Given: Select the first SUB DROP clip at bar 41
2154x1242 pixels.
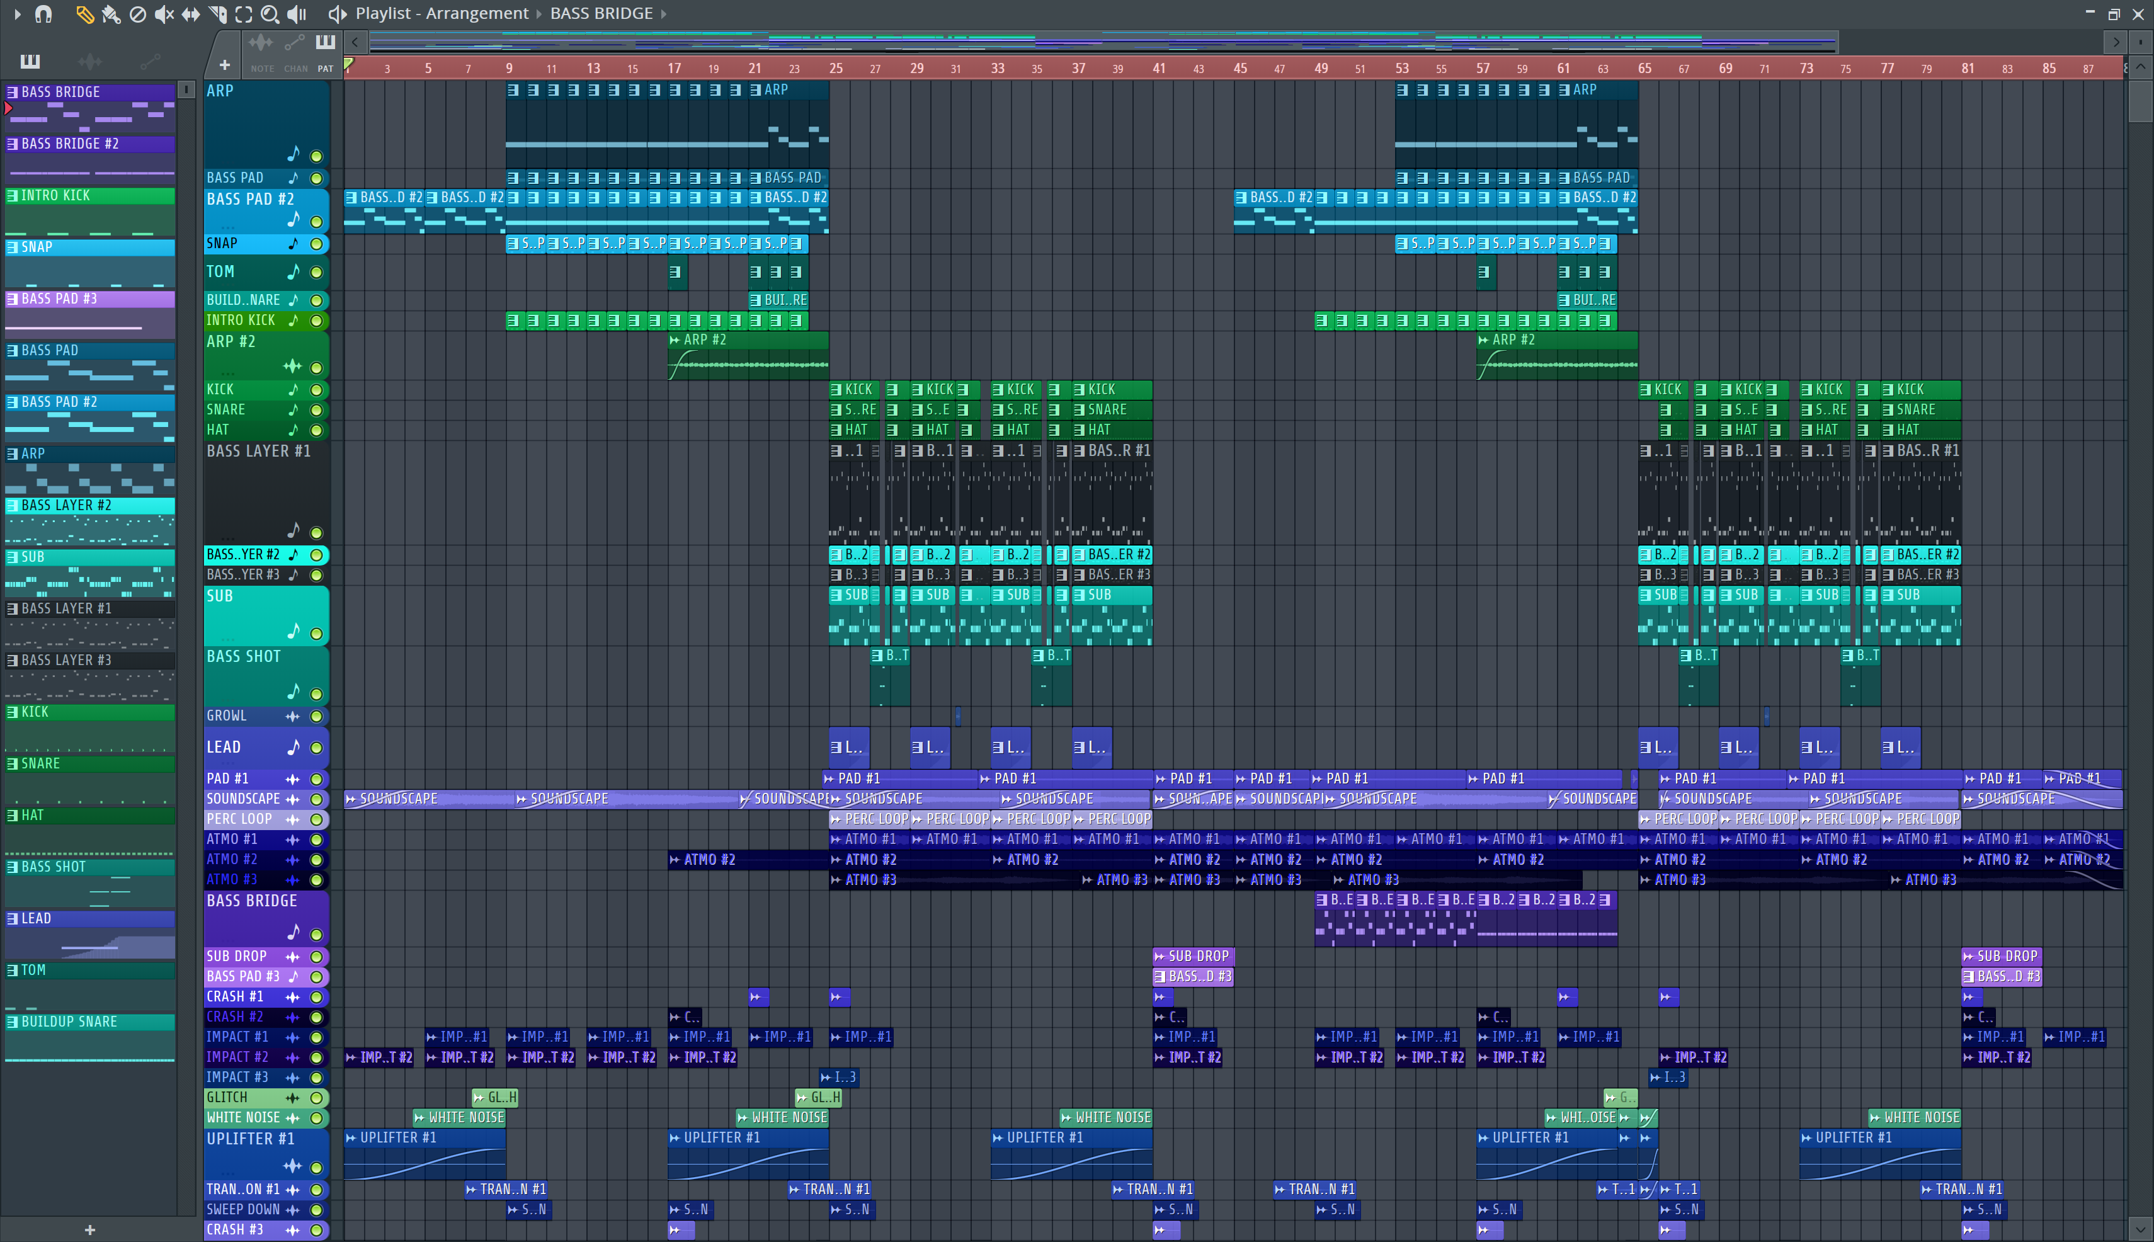Looking at the screenshot, I should (1193, 957).
